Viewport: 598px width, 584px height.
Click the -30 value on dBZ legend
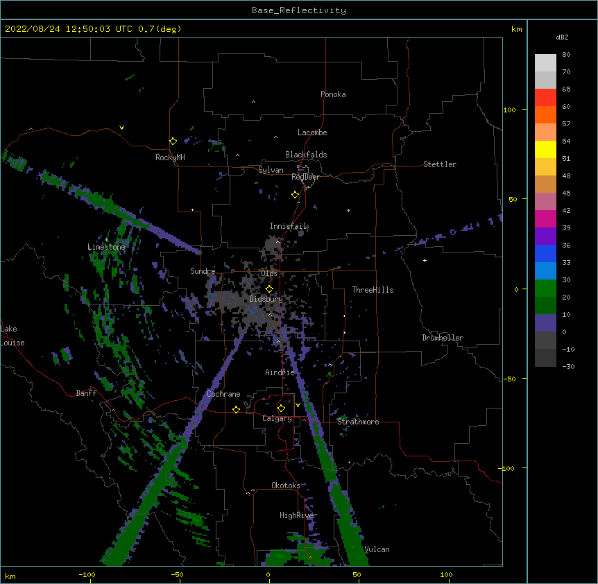(569, 367)
